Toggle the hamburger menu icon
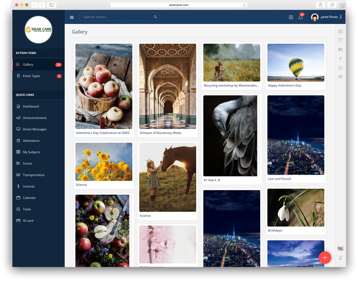This screenshot has width=358, height=281. coord(72,17)
